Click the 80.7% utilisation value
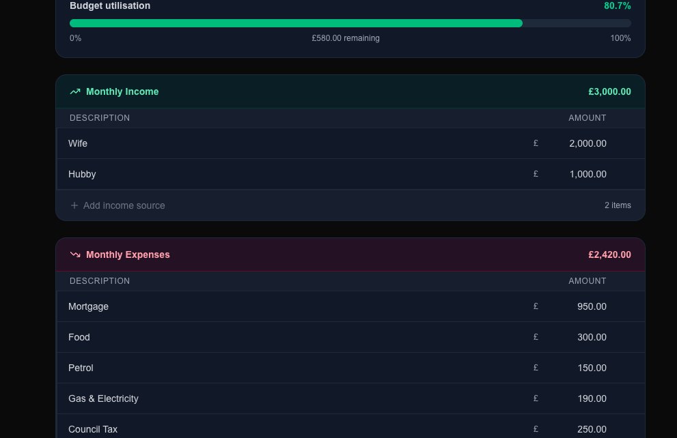 (x=617, y=5)
